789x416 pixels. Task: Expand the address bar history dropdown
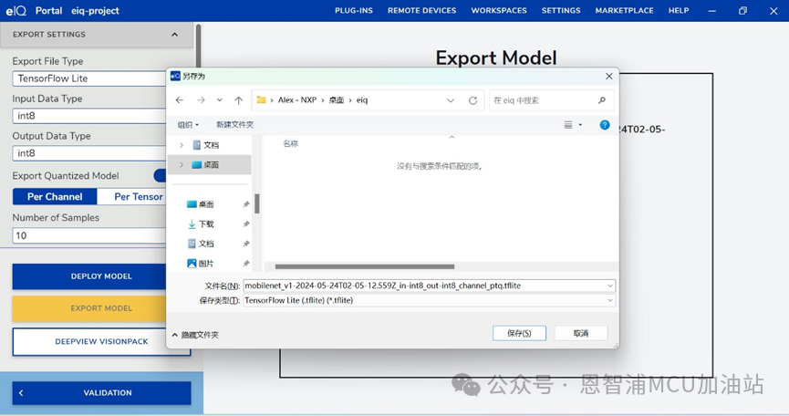451,100
